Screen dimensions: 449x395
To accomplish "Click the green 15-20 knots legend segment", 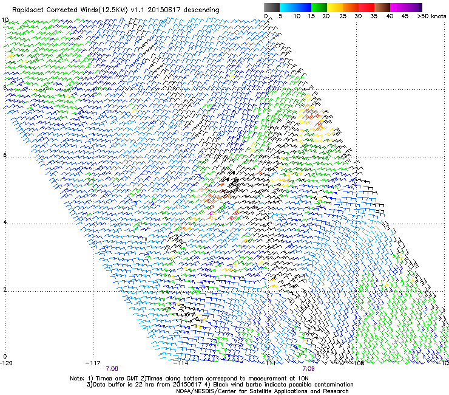I will point(319,7).
